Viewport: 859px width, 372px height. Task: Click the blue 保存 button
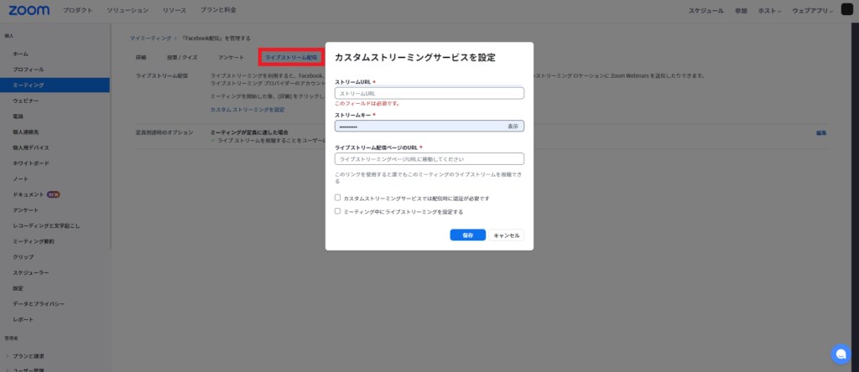[467, 235]
